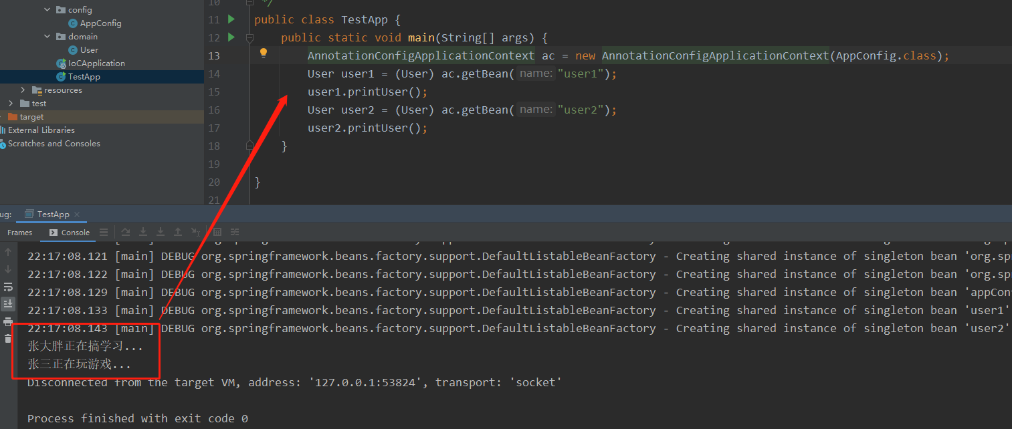The image size is (1012, 429).
Task: Click console Up the Stack Trace arrow
Action: (8, 252)
